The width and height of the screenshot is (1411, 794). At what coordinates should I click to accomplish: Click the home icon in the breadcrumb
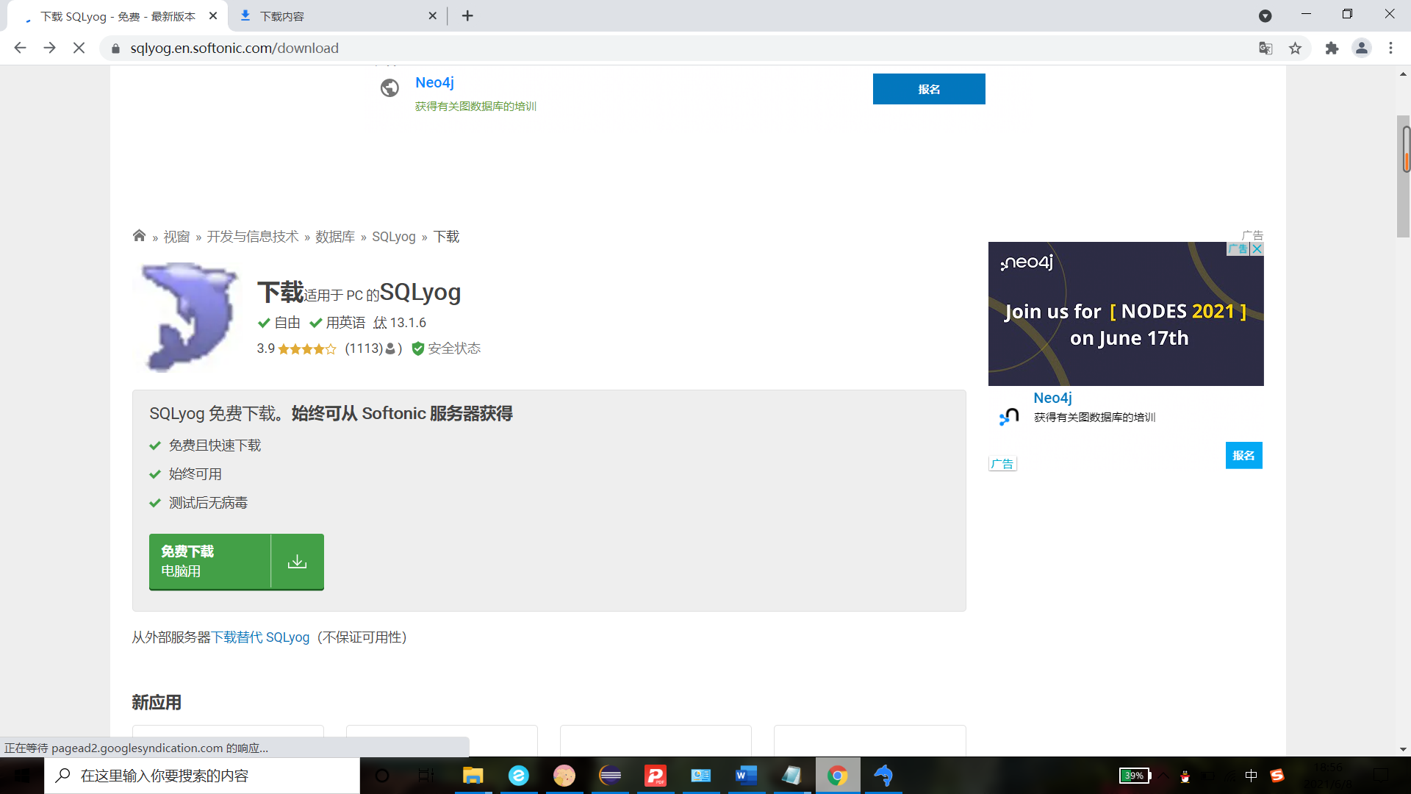click(139, 236)
